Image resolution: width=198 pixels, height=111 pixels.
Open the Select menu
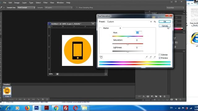[x=38, y=3]
